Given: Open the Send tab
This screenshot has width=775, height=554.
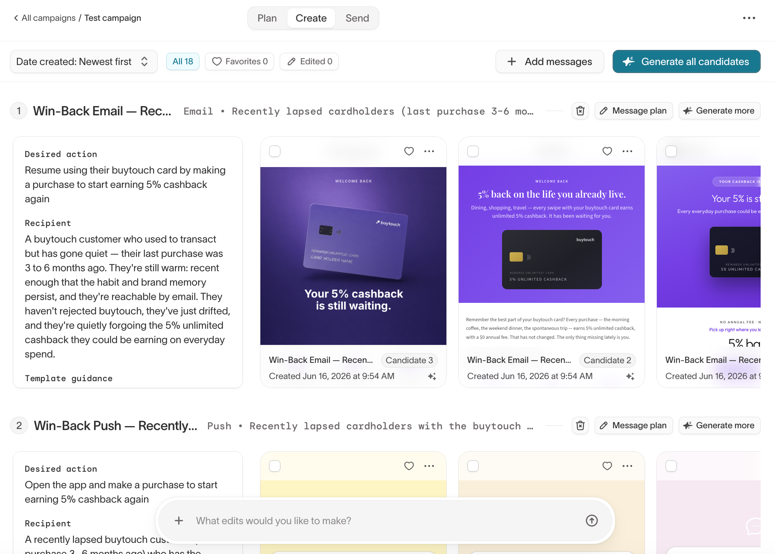Looking at the screenshot, I should pos(357,18).
